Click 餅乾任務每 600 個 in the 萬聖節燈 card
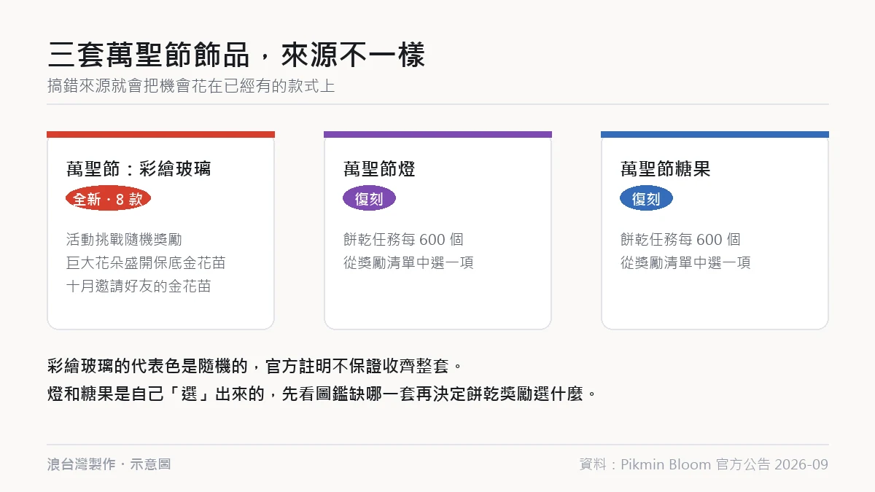 pyautogui.click(x=403, y=239)
